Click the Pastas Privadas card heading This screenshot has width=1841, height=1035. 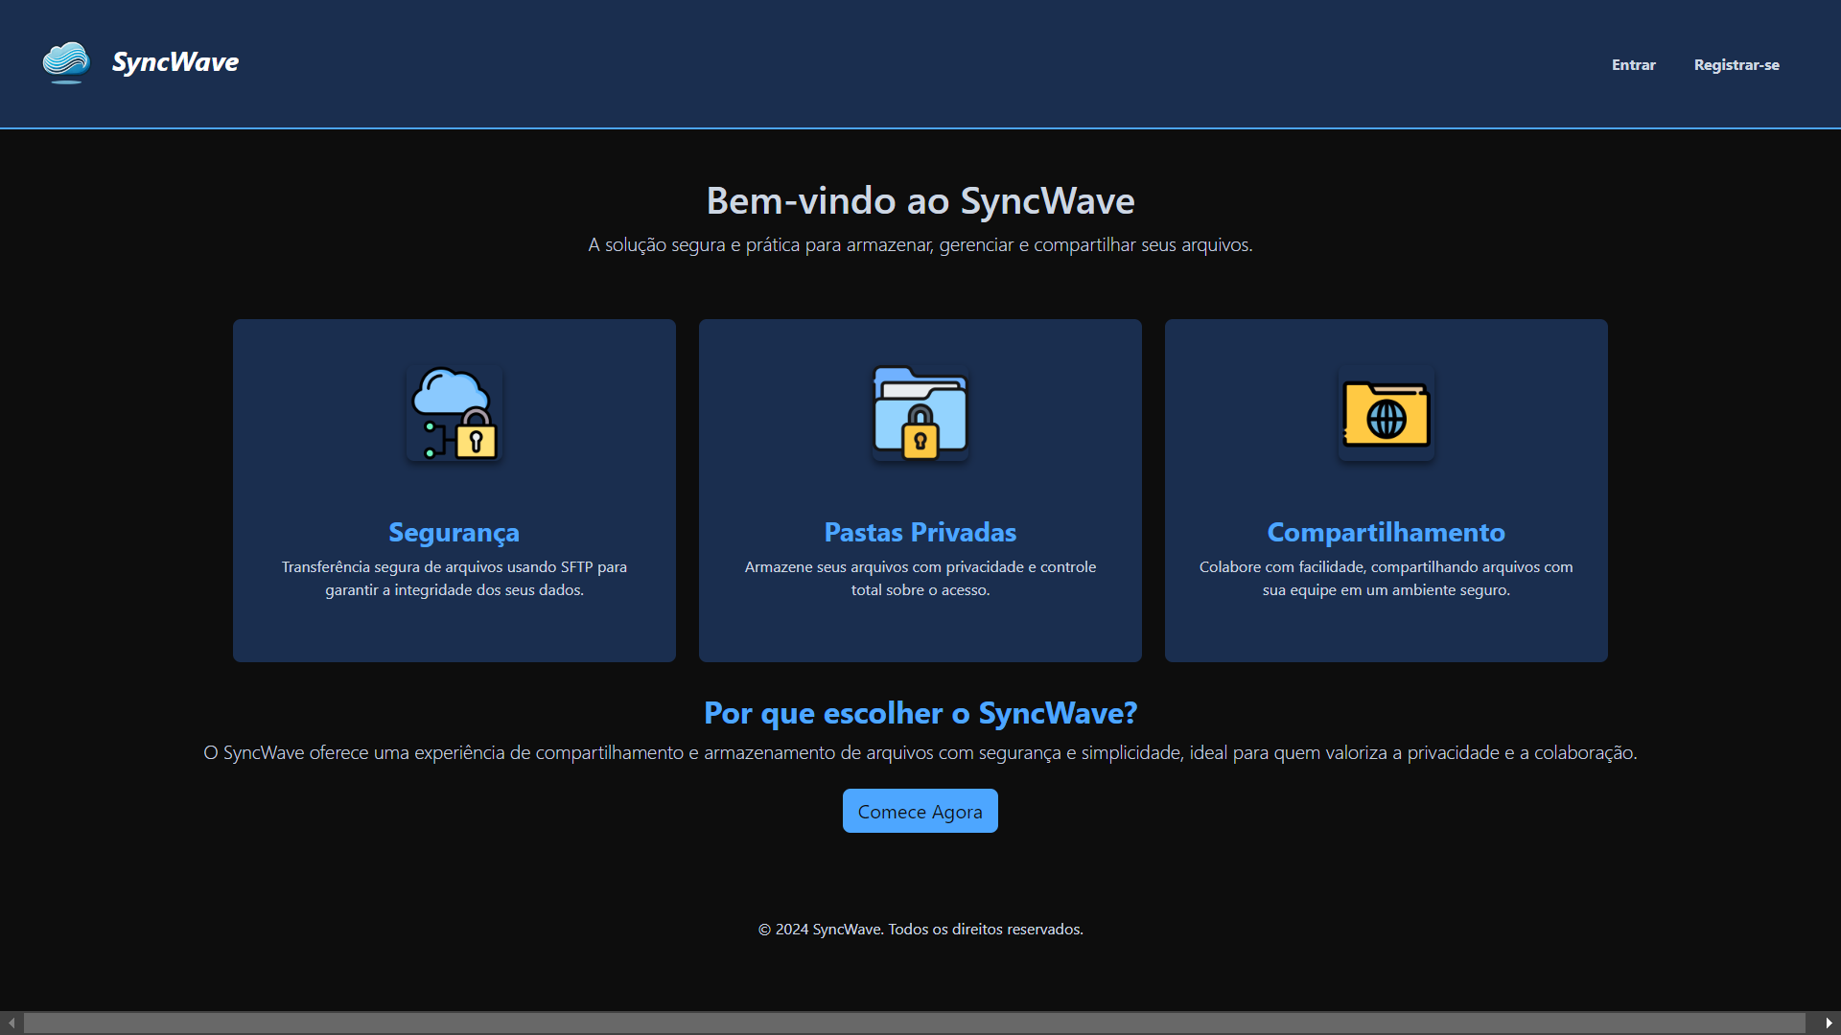pos(920,532)
